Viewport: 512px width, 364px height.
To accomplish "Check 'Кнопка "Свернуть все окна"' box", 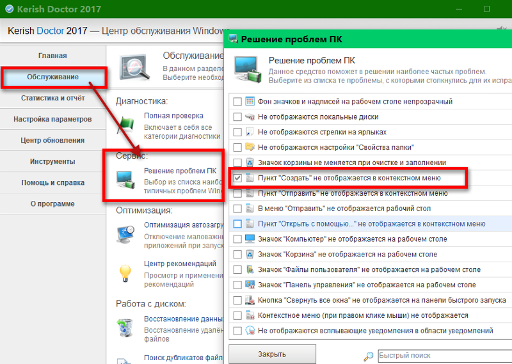I will [237, 300].
